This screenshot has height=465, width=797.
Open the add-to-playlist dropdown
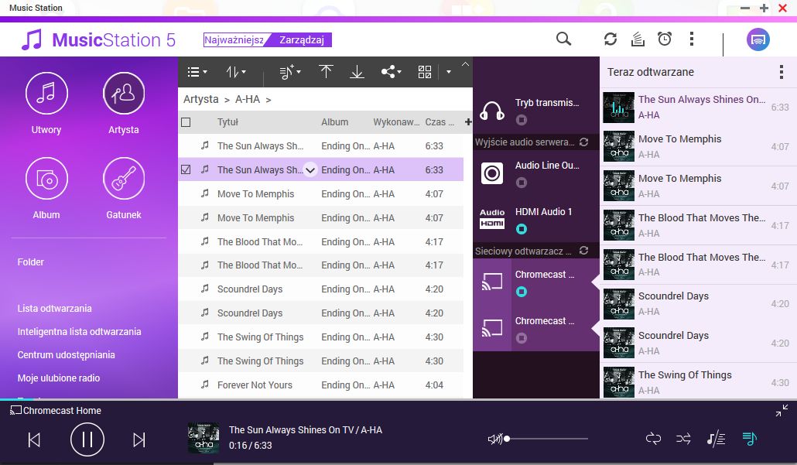[289, 72]
